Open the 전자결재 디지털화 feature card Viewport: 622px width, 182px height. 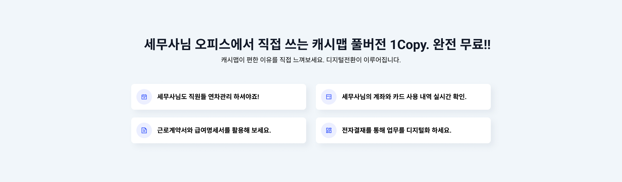click(x=403, y=130)
